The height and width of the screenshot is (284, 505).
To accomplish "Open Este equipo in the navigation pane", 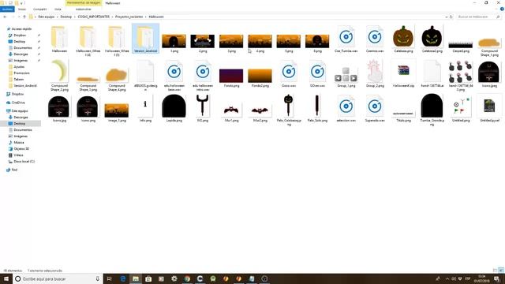I will coord(19,110).
